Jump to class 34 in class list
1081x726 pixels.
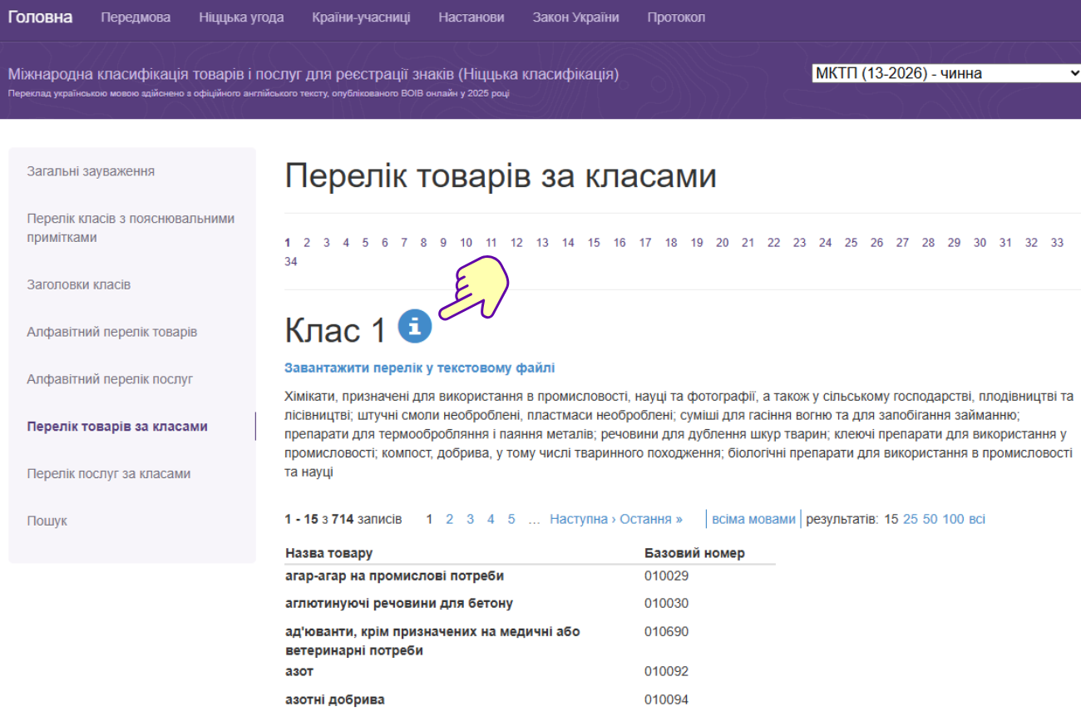(x=291, y=262)
